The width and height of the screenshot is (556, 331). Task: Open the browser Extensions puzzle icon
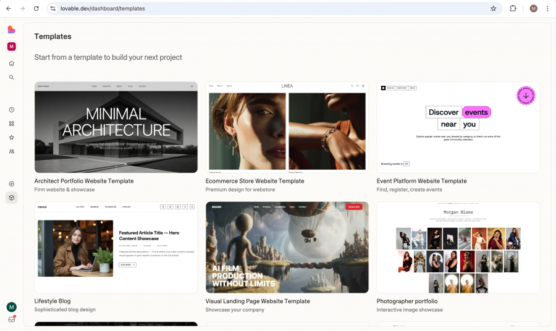[x=513, y=9]
